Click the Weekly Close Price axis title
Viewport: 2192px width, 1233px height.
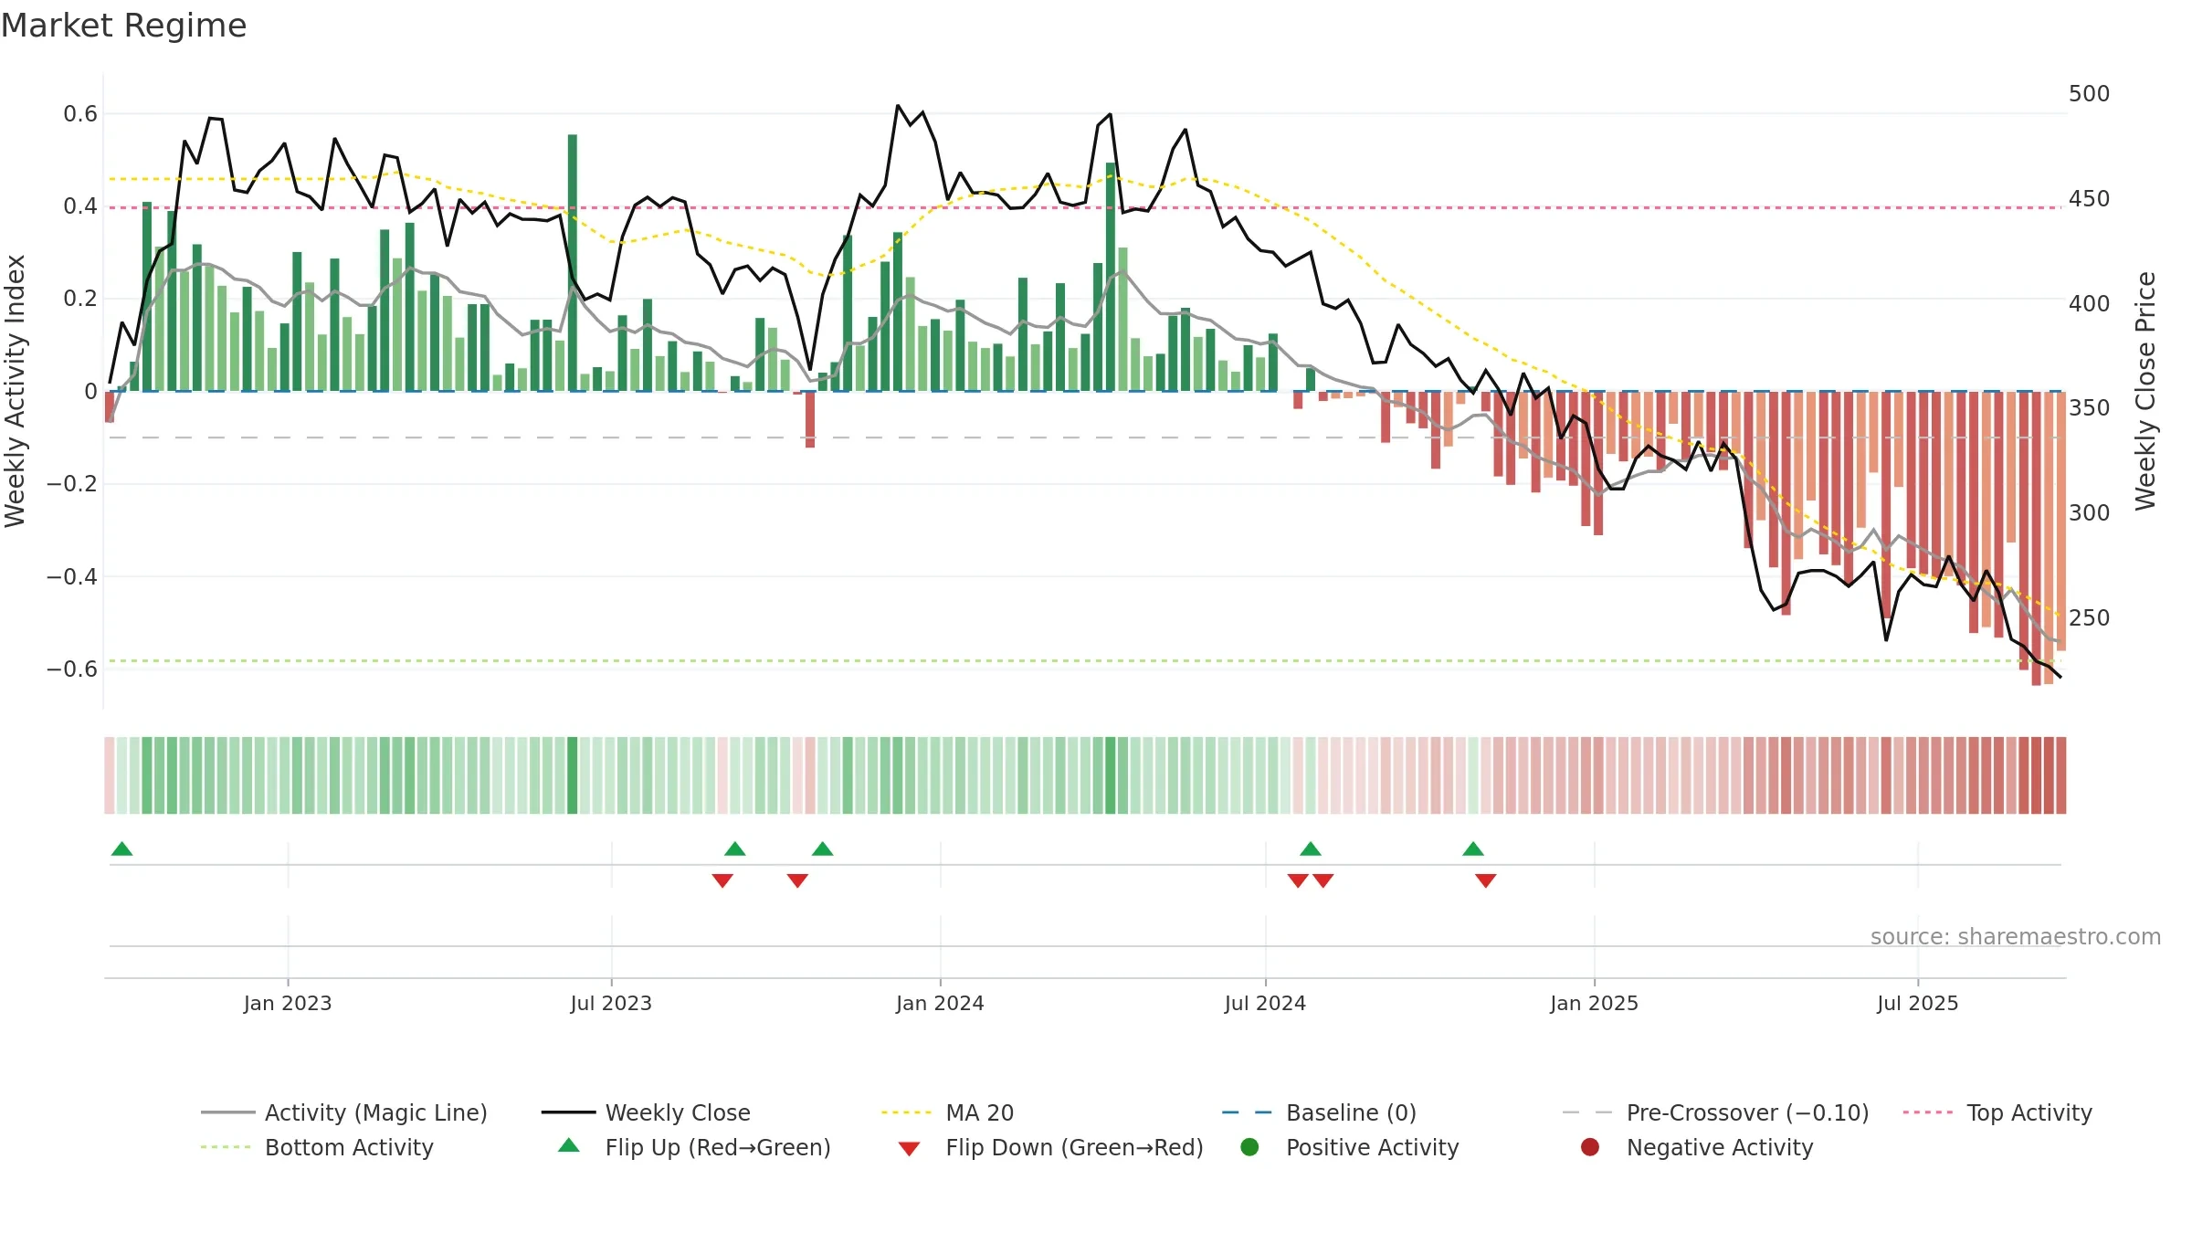pos(2145,391)
